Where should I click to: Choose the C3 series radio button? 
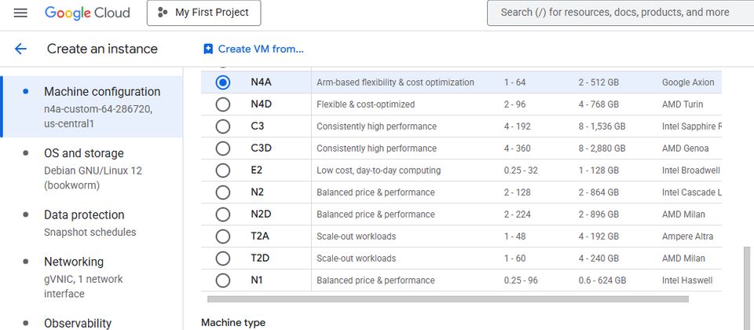coord(223,126)
